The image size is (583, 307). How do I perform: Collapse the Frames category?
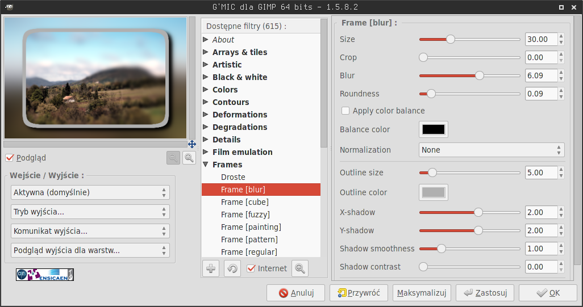click(205, 165)
